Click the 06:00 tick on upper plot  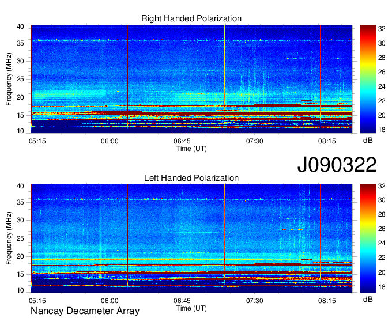point(110,141)
